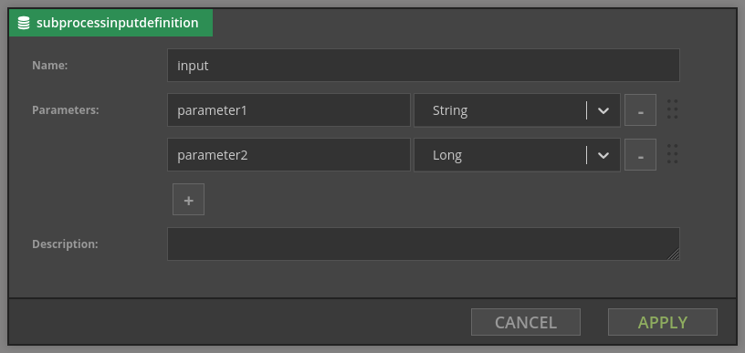The height and width of the screenshot is (353, 745).
Task: Add a new parameter with the plus button
Action: 189,199
